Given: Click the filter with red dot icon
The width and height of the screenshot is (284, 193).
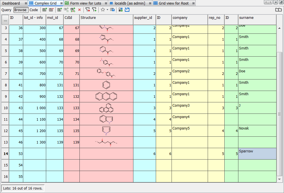Looking at the screenshot, I should point(87,10).
